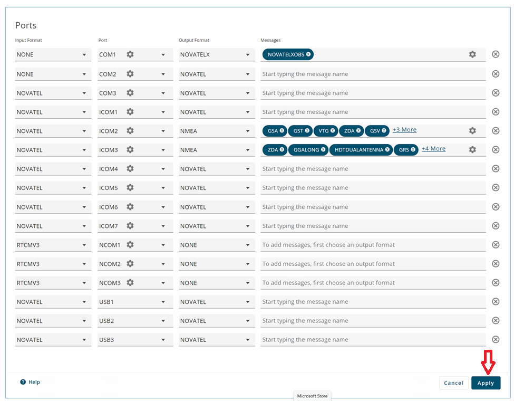Remove the GGALONG message tag
Screen dimensions: 514x401
(323, 150)
